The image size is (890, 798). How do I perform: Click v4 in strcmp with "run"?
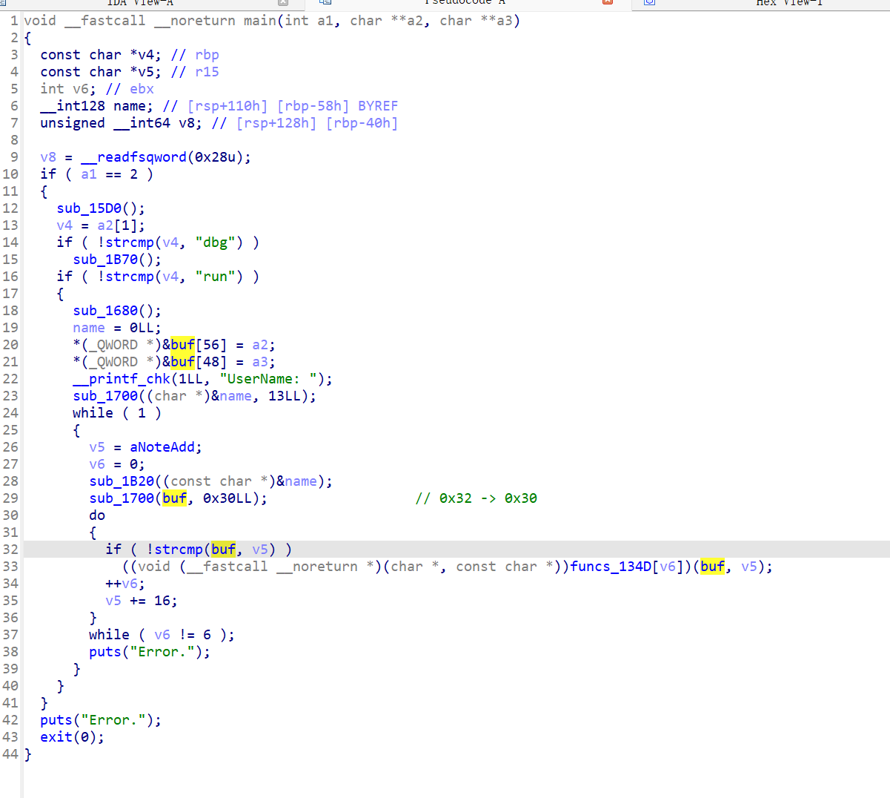tap(170, 277)
